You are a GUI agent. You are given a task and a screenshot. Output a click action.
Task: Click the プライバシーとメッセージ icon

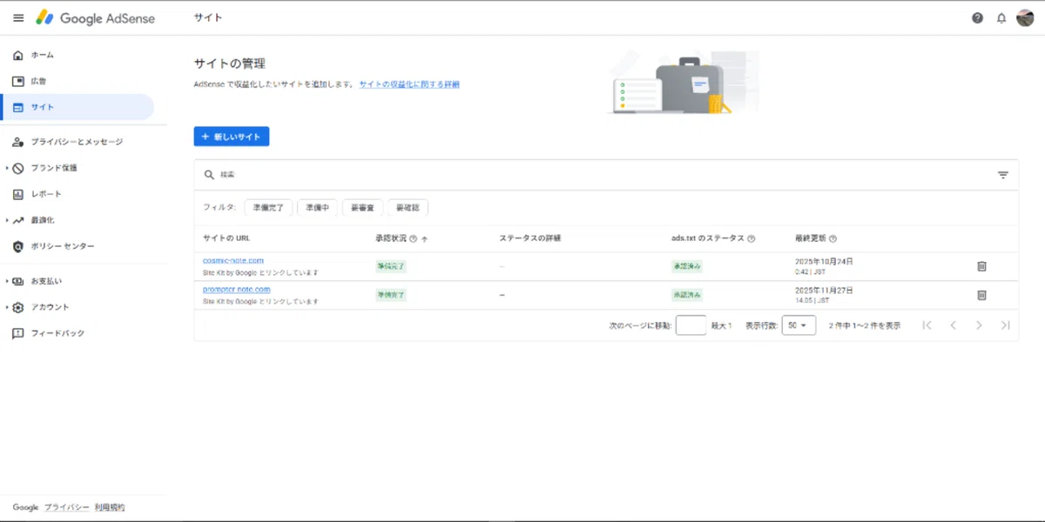tap(18, 142)
